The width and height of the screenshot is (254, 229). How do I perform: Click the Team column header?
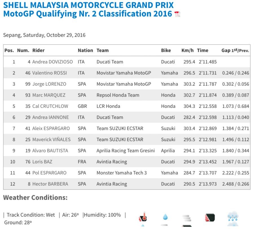pos(102,50)
